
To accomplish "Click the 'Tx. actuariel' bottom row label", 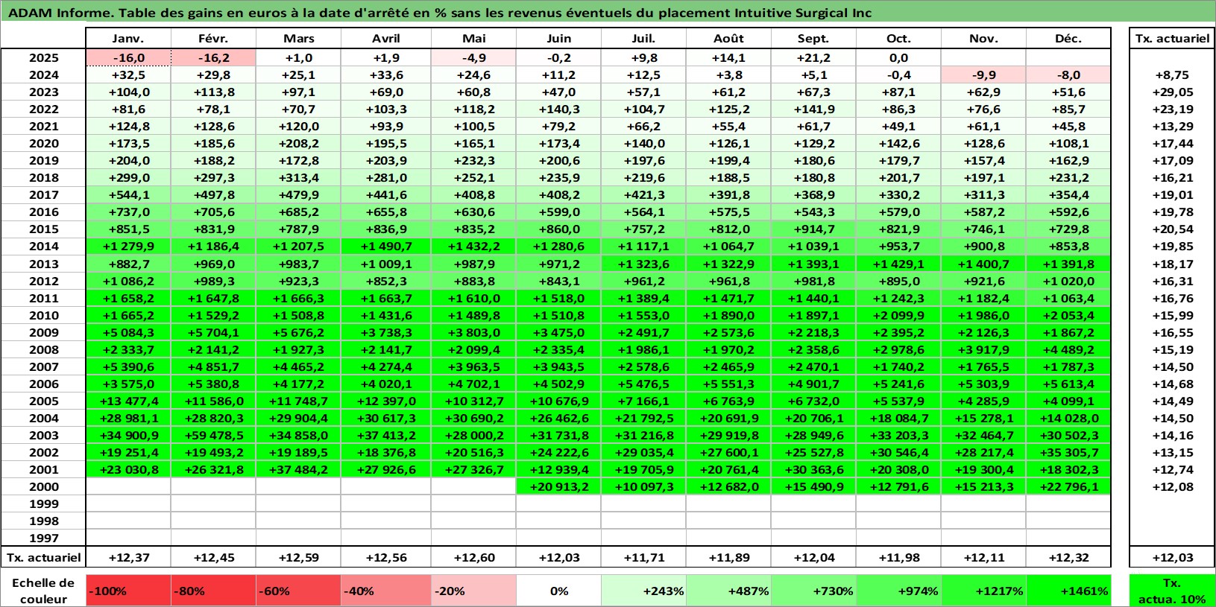I will [44, 557].
